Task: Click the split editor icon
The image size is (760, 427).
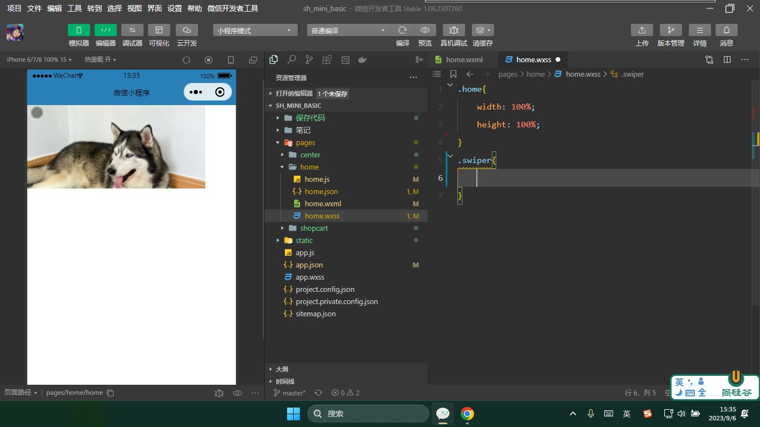Action: [x=727, y=59]
